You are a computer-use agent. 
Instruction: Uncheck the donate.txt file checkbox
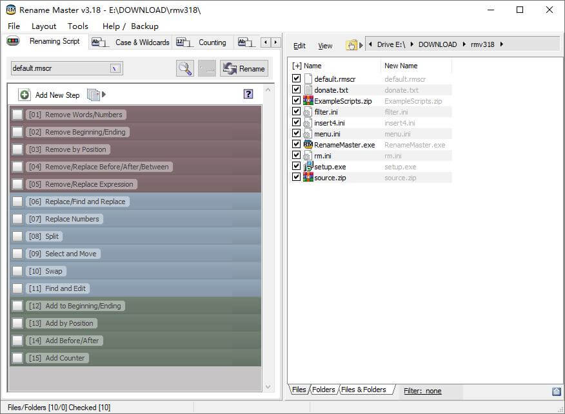(296, 90)
